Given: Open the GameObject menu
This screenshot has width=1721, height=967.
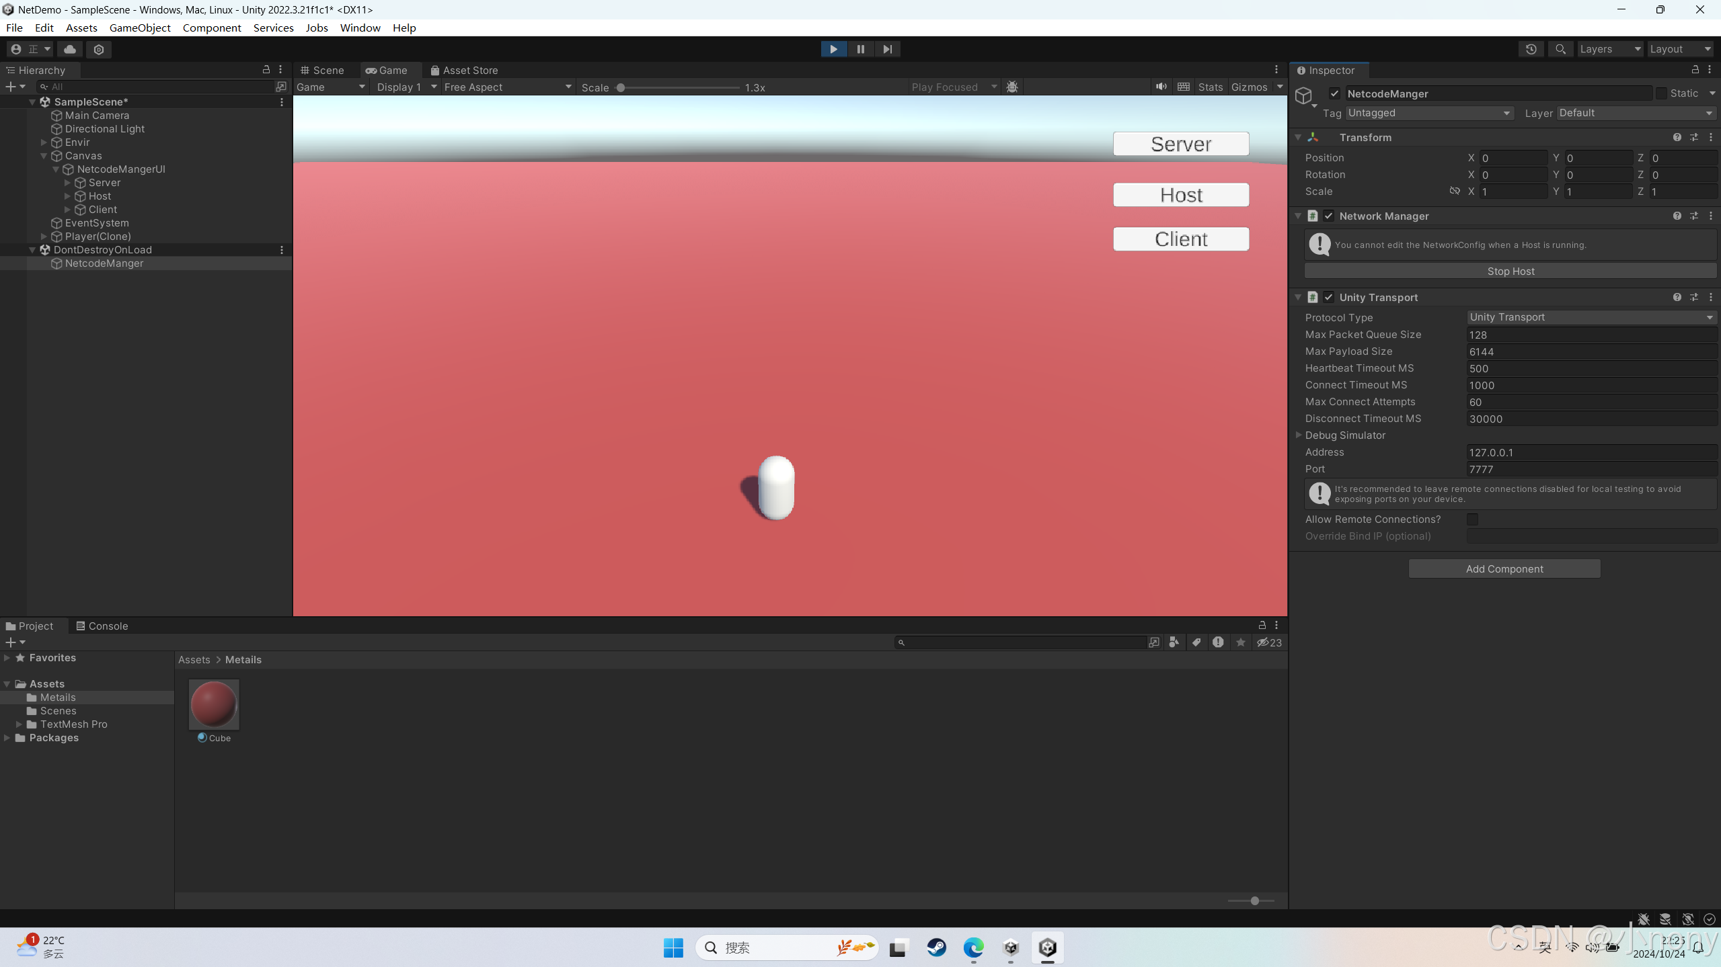Looking at the screenshot, I should [140, 28].
